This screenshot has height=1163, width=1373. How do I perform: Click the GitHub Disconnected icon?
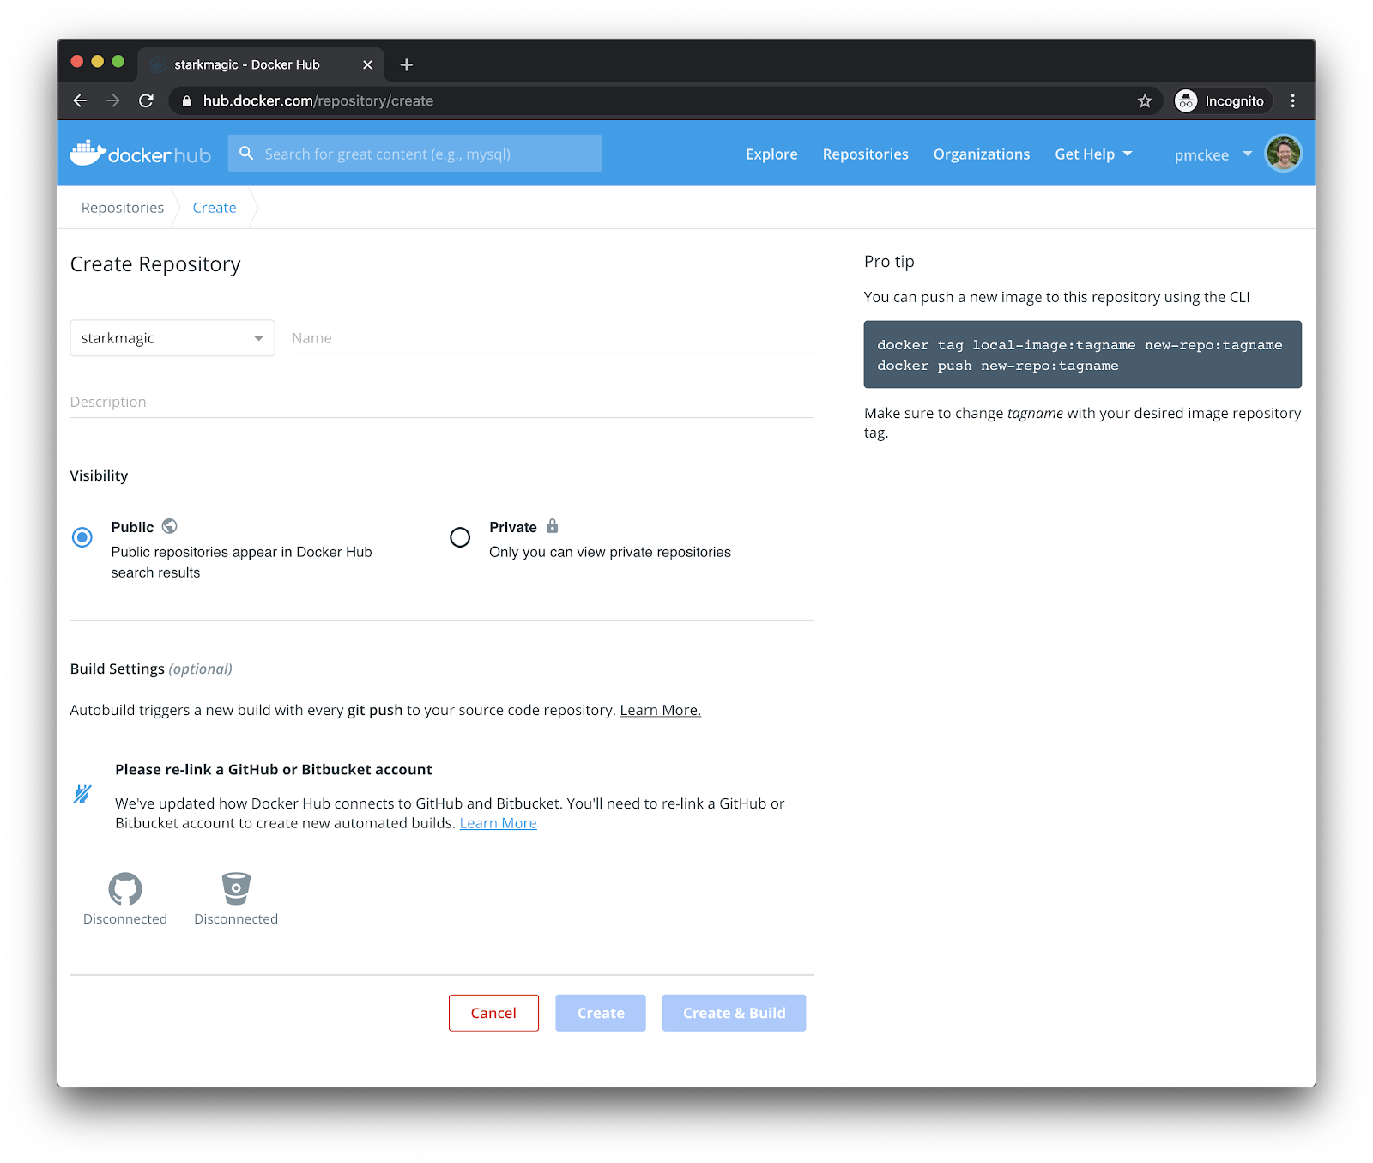tap(125, 889)
